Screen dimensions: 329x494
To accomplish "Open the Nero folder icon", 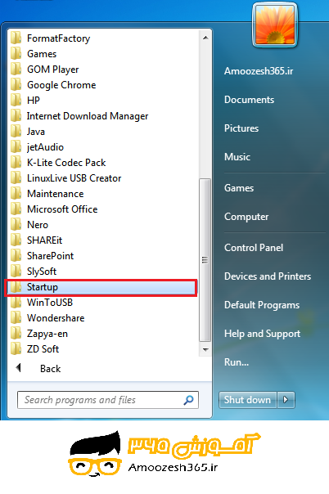I will [16, 224].
